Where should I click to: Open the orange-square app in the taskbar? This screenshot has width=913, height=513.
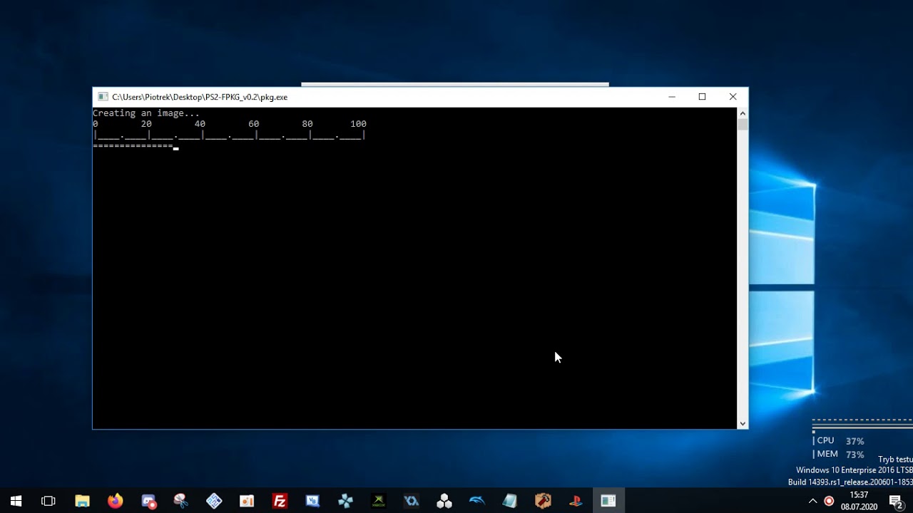coord(247,501)
